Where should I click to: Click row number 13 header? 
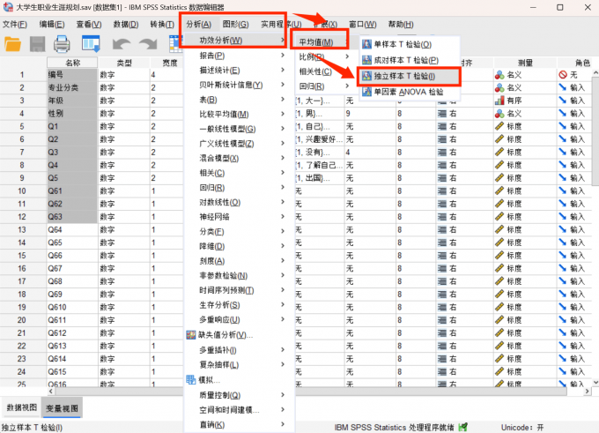[x=22, y=230]
